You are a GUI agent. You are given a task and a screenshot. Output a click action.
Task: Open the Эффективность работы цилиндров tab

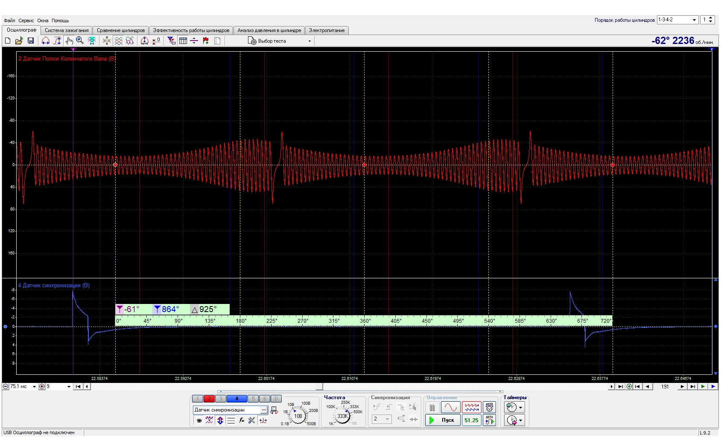(191, 30)
